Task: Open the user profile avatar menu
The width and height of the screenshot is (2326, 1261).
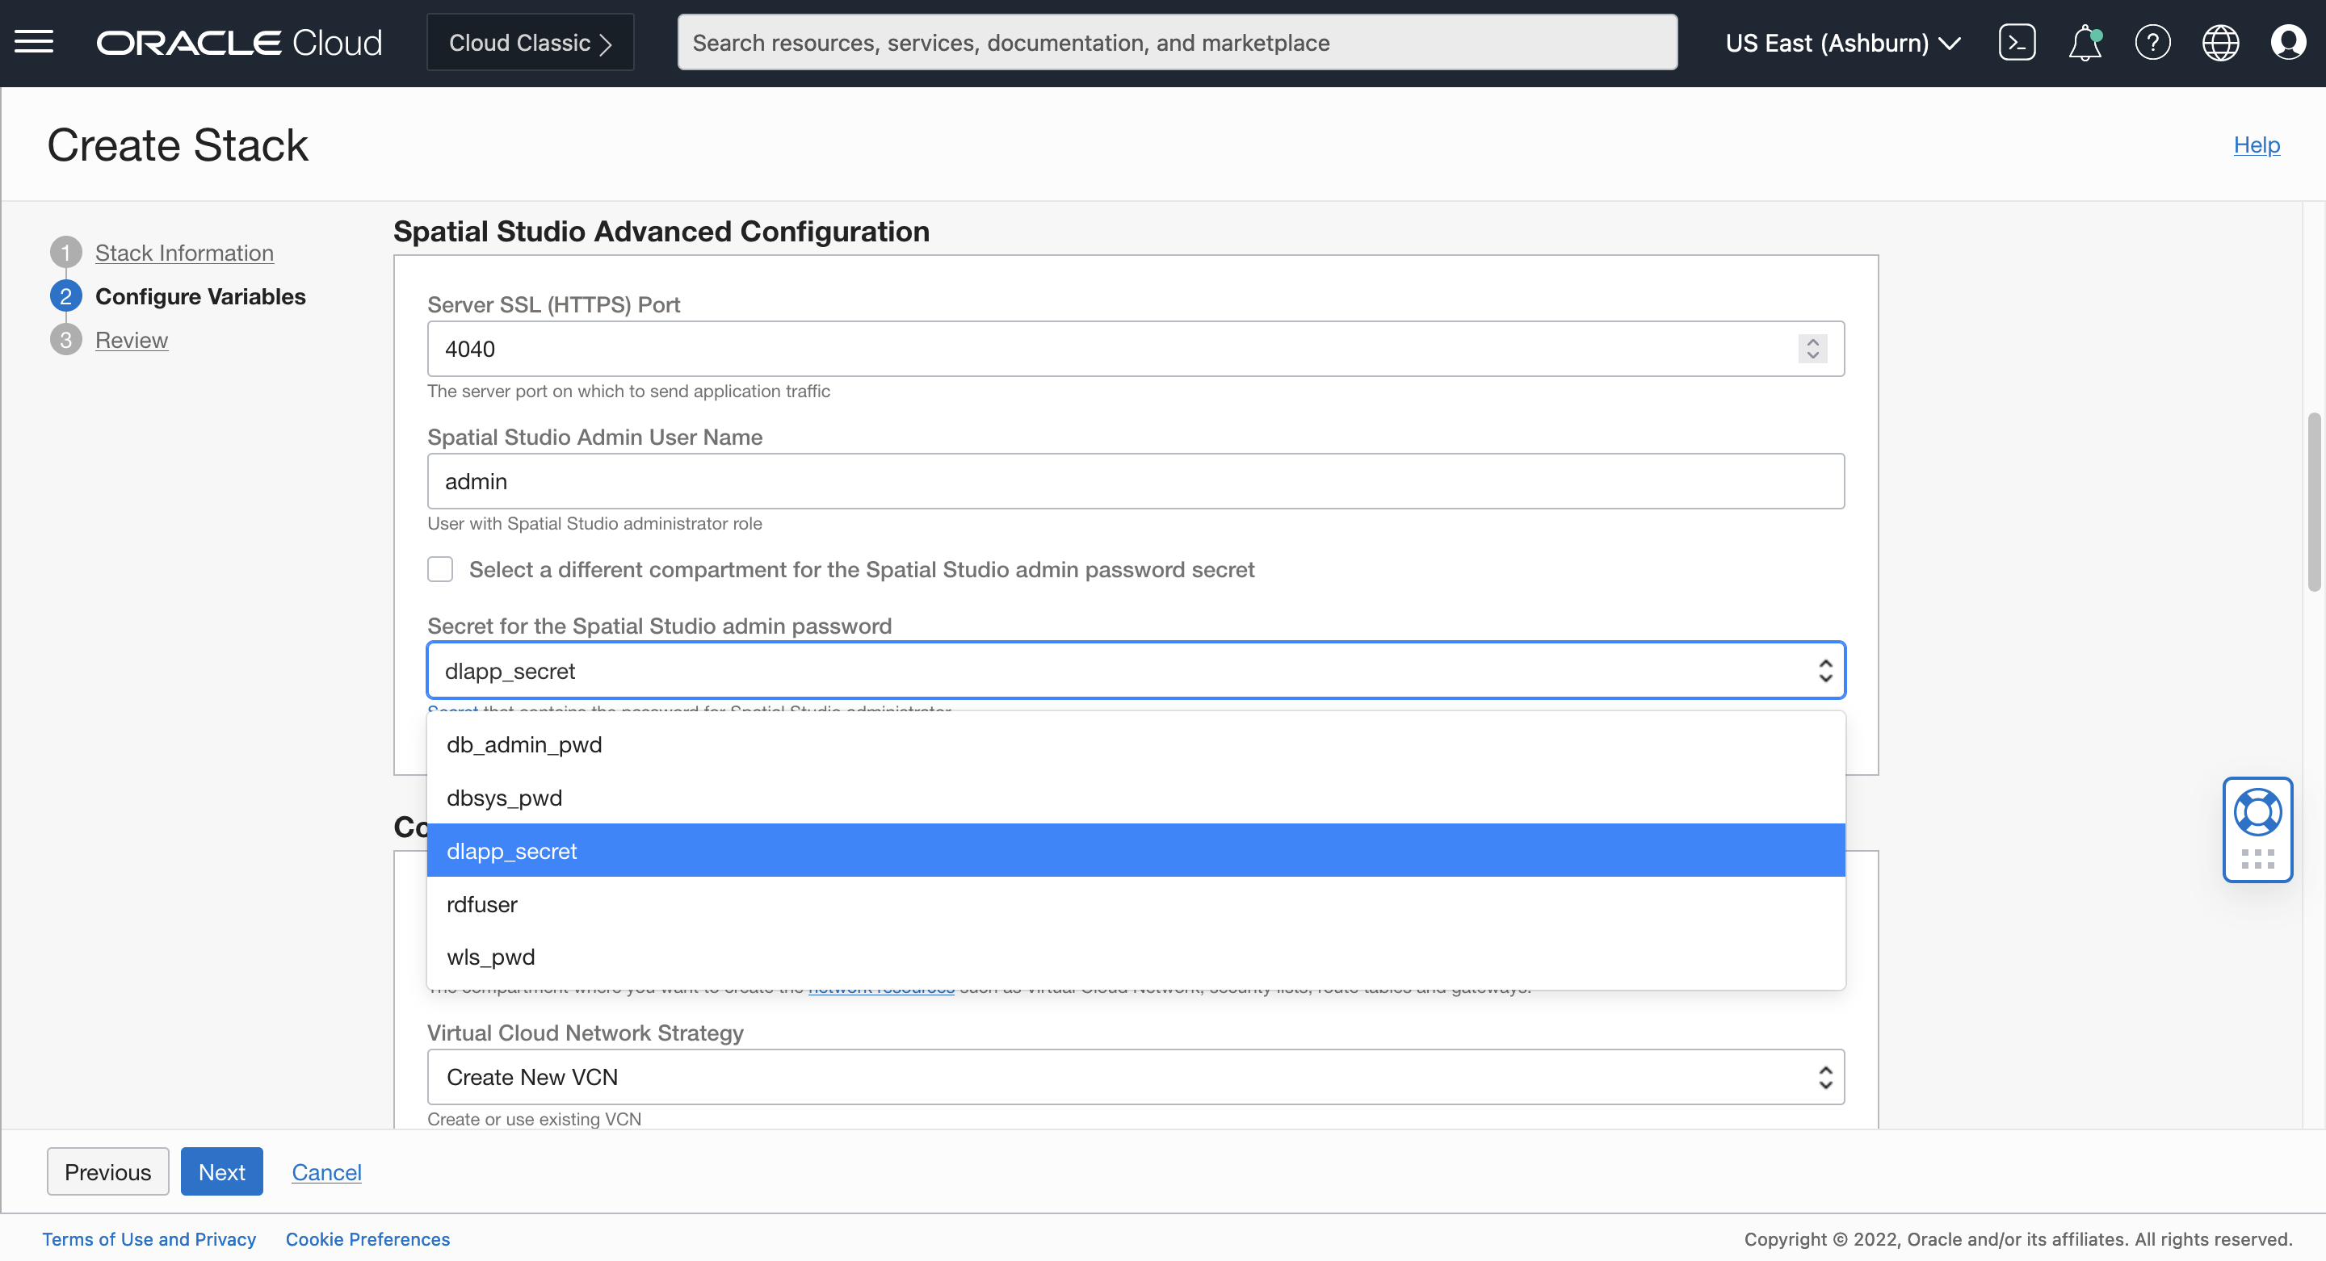Action: 2287,43
